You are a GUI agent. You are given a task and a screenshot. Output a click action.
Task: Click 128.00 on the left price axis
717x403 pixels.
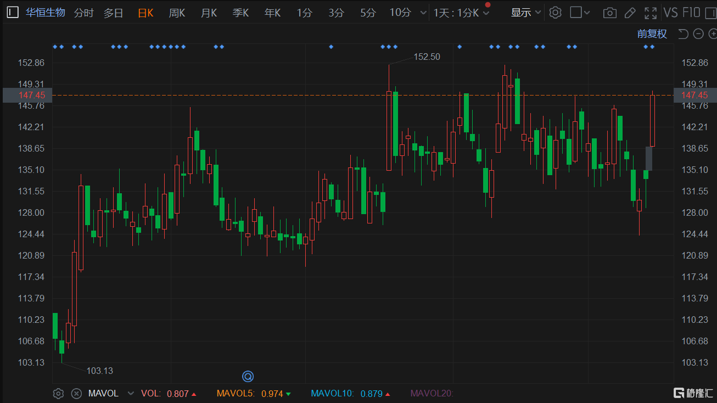point(32,212)
